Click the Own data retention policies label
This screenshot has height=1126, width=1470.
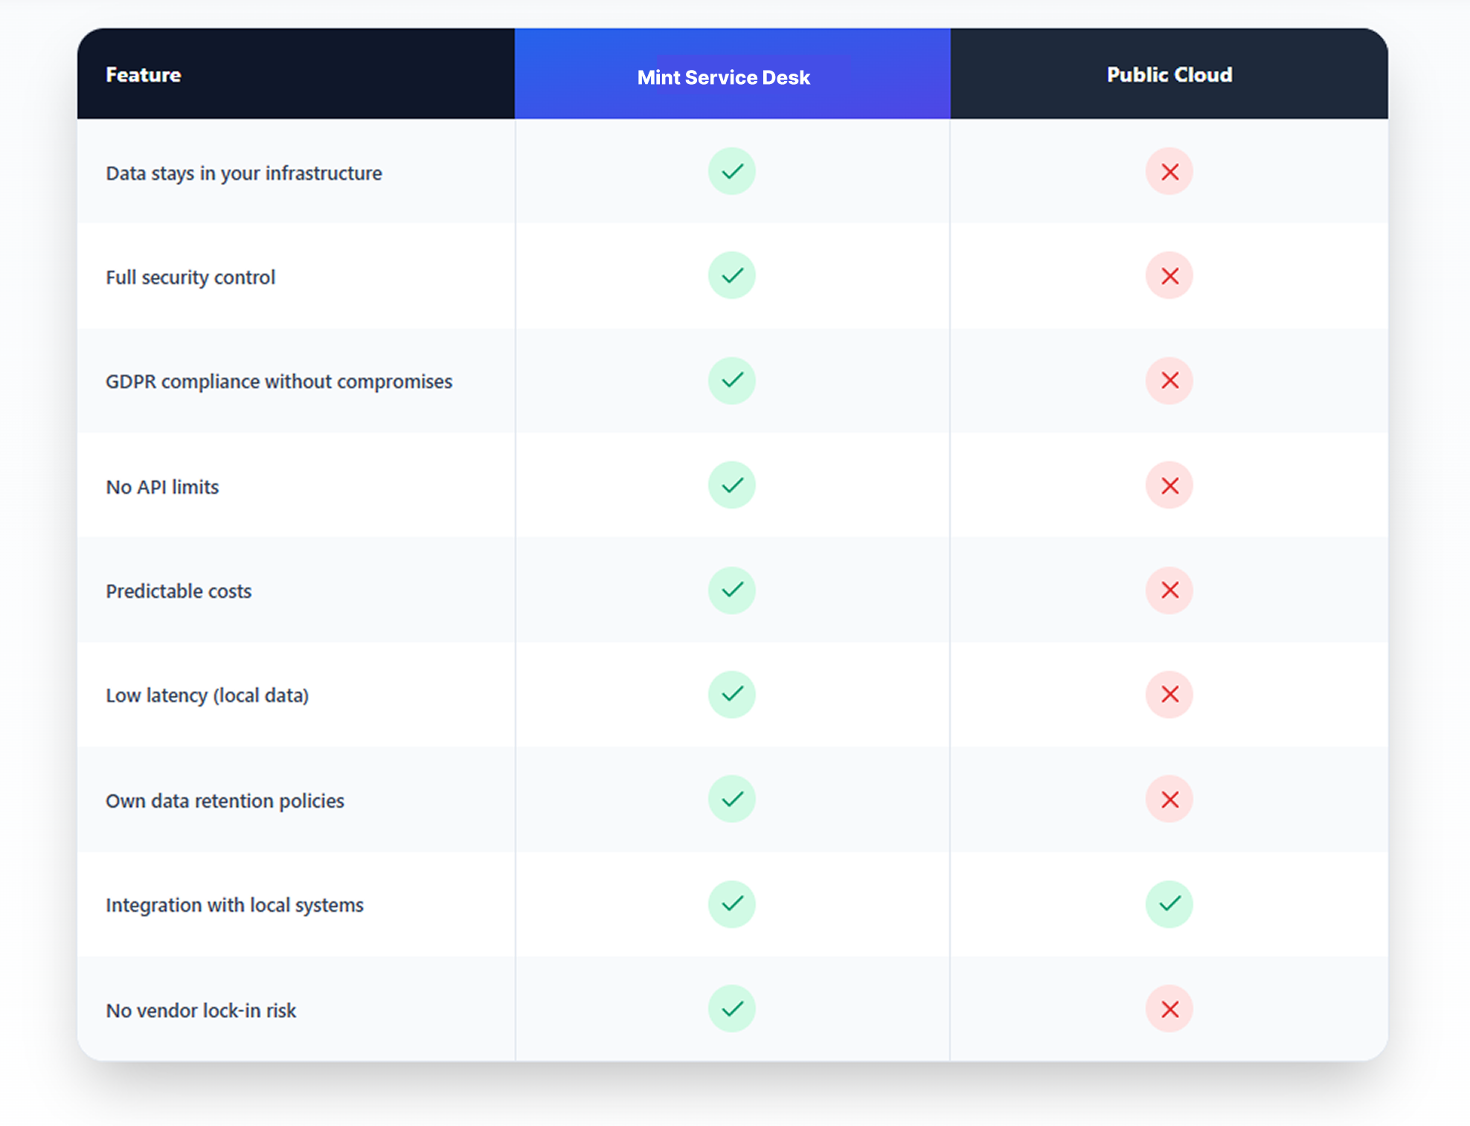[x=225, y=801]
